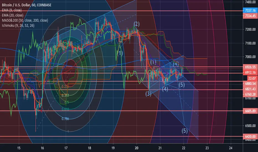Select the 6420.00 price label
Viewport: 258px width, 152px height.
[250, 137]
